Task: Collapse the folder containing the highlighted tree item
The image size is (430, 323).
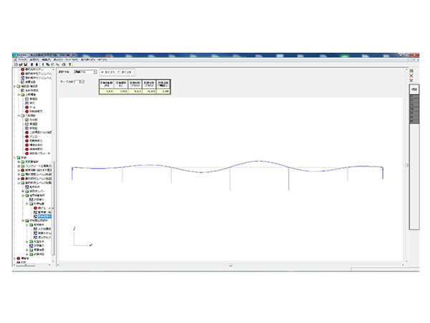Action: pos(27,203)
